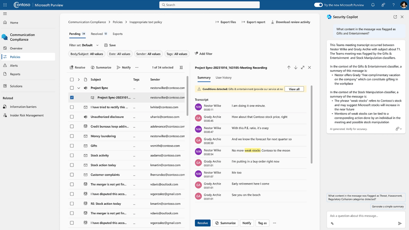Collapse the Project Sync message thread

point(79,88)
